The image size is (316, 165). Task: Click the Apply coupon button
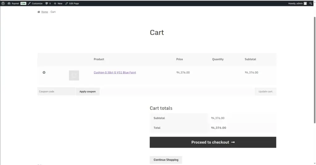click(87, 92)
